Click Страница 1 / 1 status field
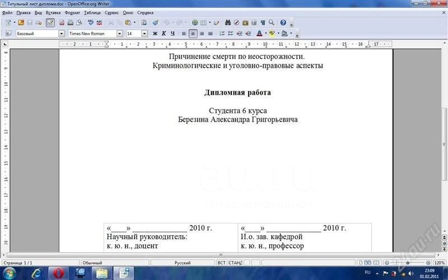The image size is (448, 280). 40,263
